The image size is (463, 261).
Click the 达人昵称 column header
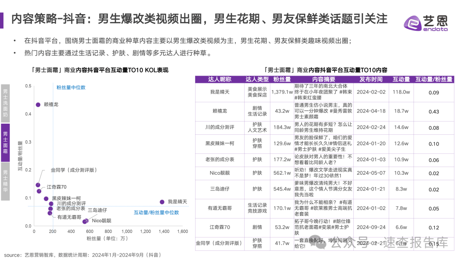click(219, 79)
